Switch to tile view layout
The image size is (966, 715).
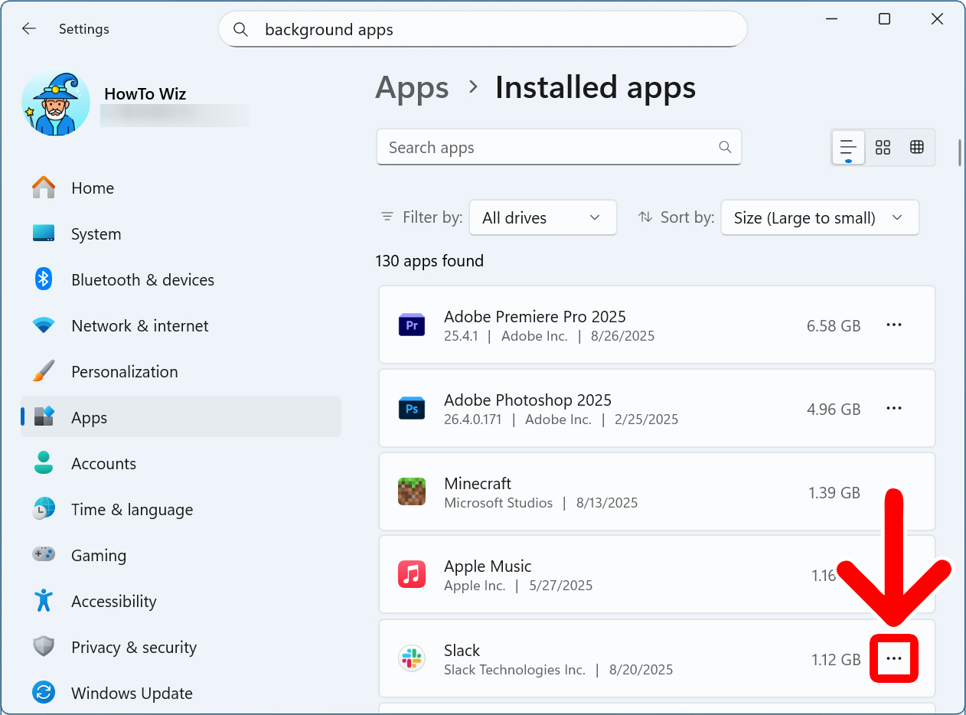pyautogui.click(x=883, y=147)
